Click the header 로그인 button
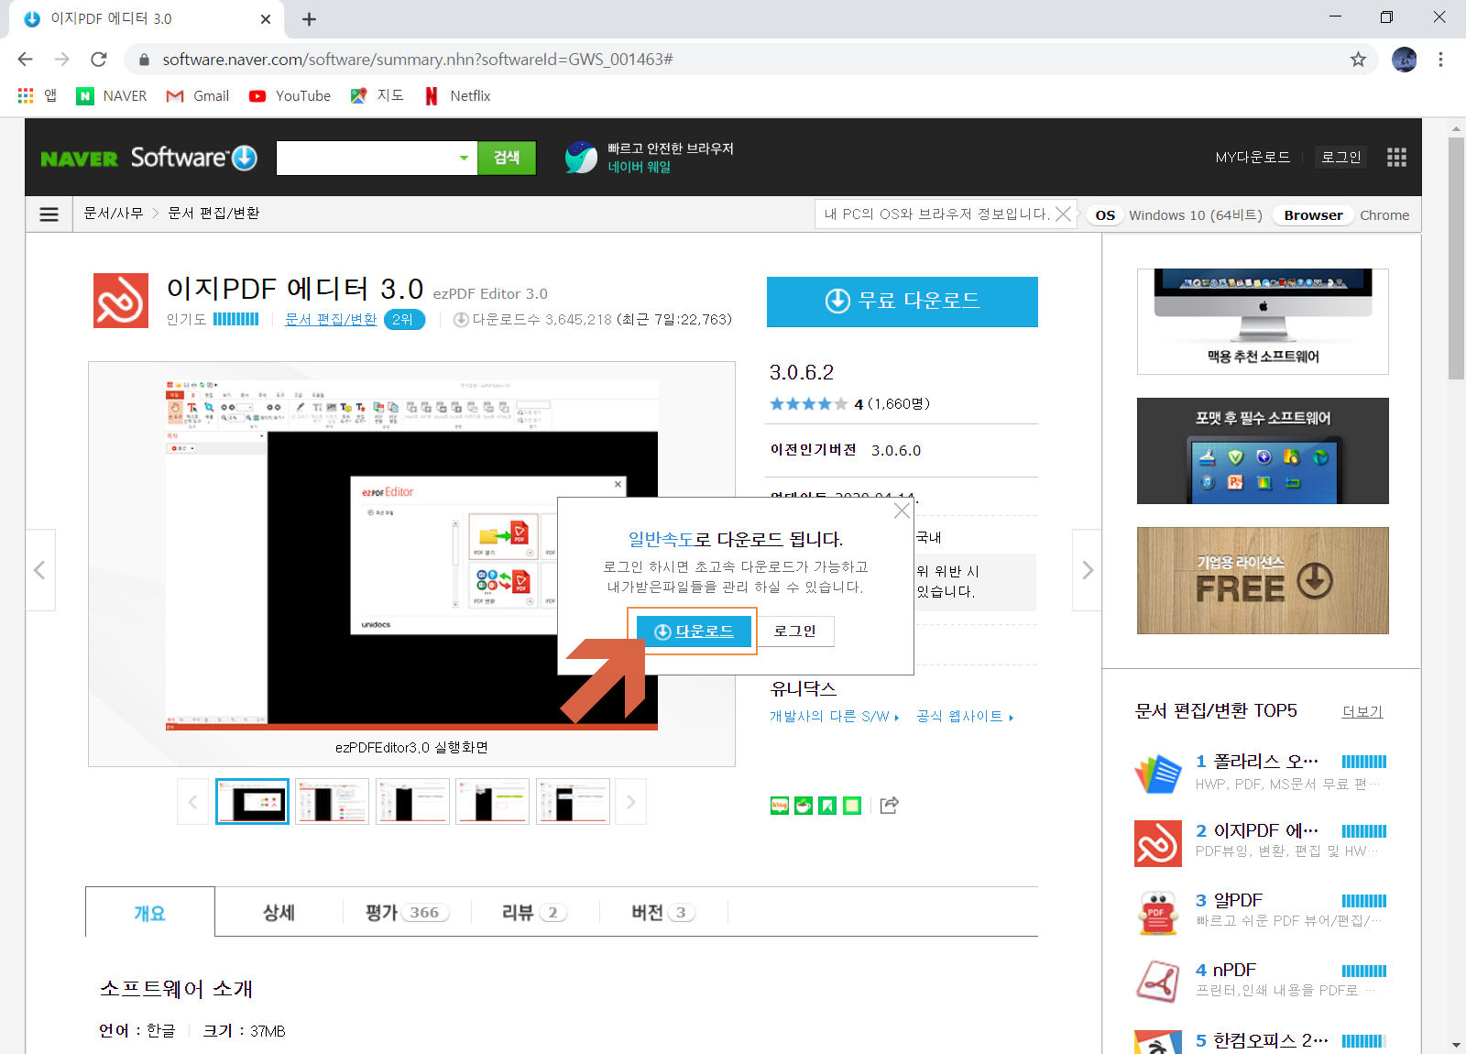This screenshot has width=1466, height=1054. 1340,158
